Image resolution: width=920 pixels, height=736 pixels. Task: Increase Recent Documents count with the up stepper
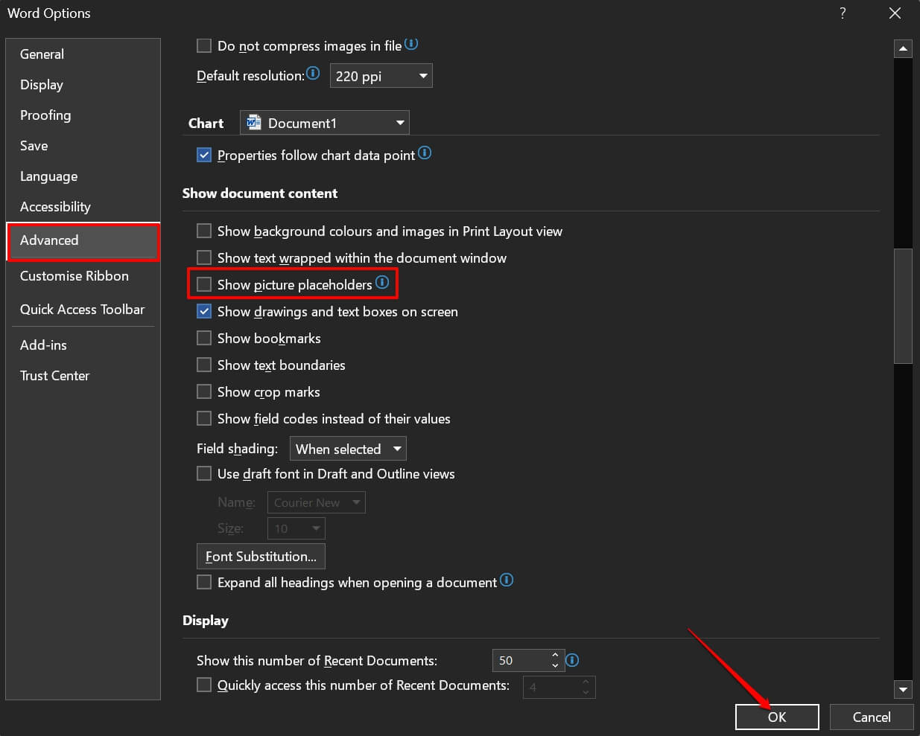[x=555, y=655]
